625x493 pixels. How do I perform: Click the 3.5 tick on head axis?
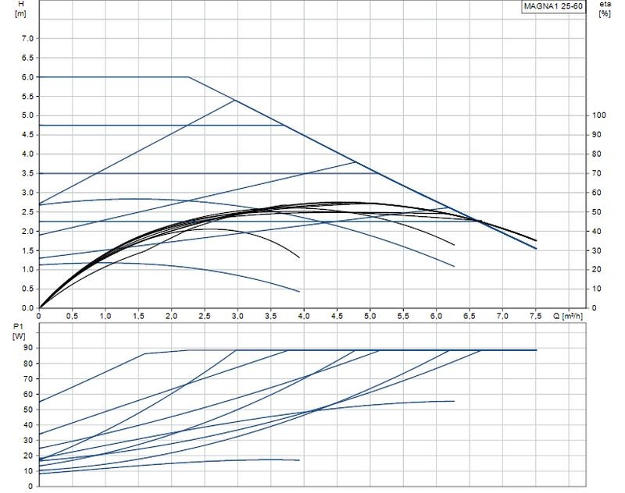[27, 173]
